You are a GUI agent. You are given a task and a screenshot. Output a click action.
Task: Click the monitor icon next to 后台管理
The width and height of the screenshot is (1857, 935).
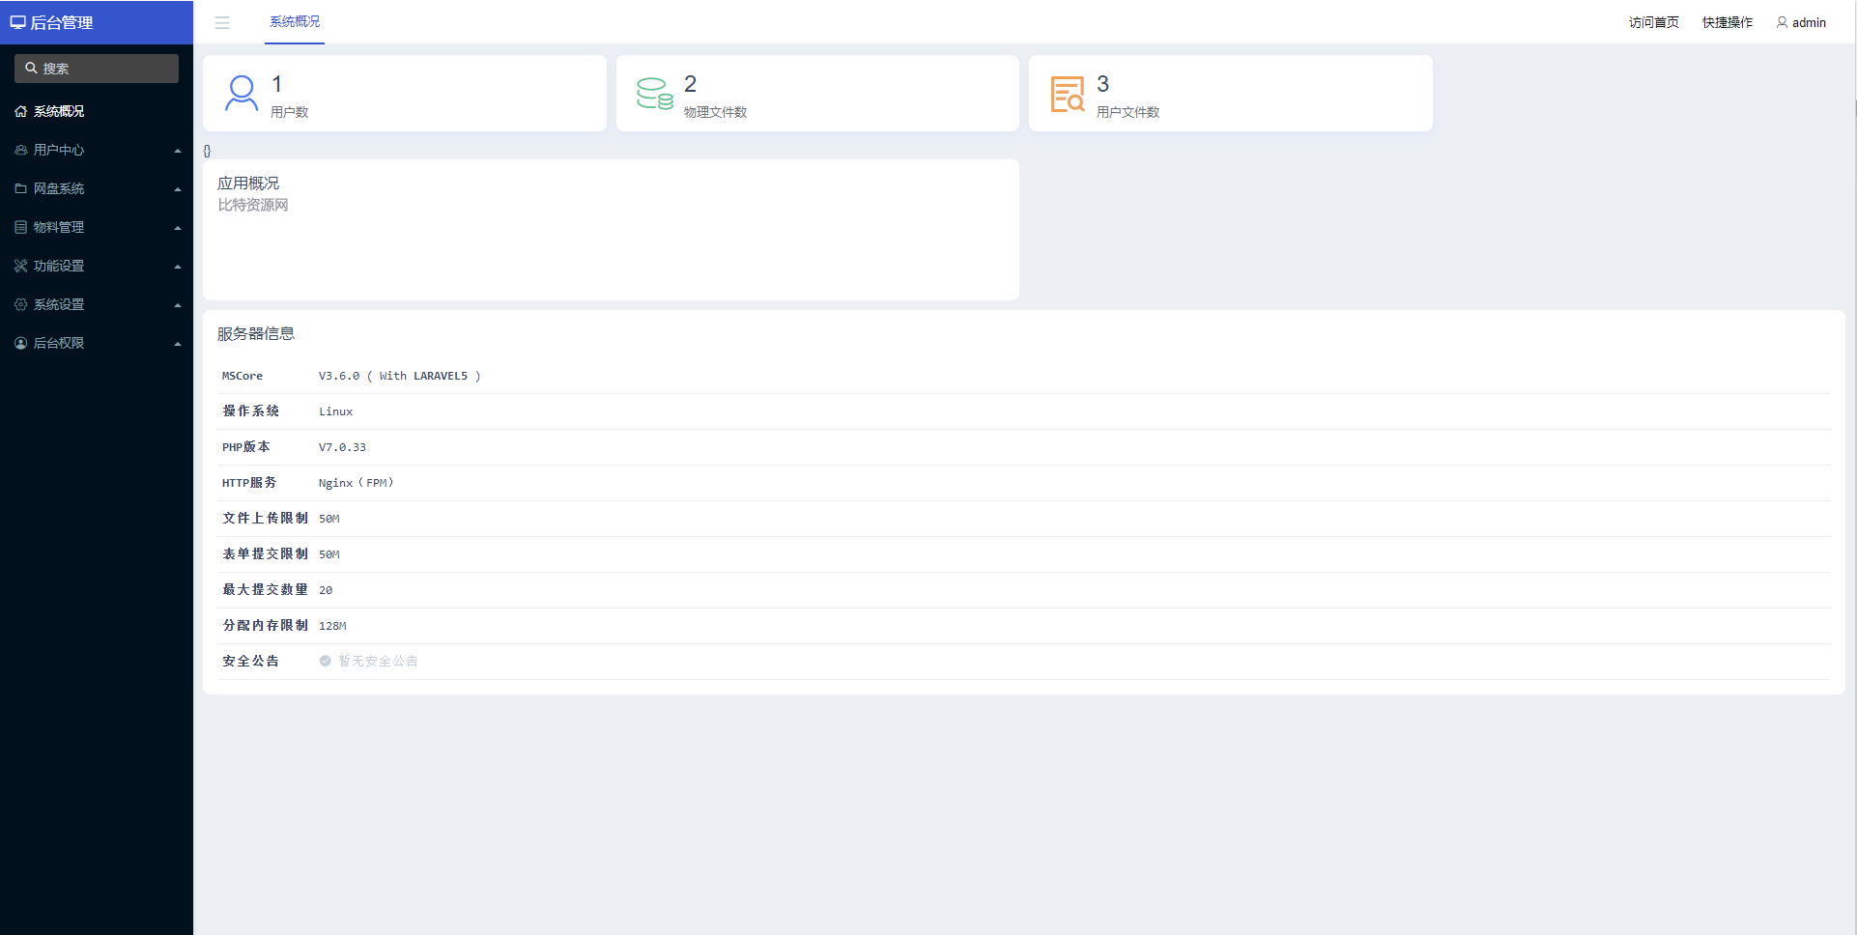click(17, 22)
